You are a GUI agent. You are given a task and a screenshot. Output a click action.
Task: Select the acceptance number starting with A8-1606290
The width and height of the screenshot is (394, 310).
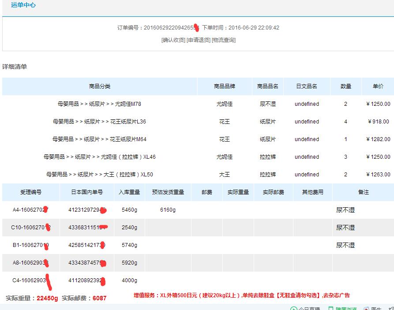(30, 262)
